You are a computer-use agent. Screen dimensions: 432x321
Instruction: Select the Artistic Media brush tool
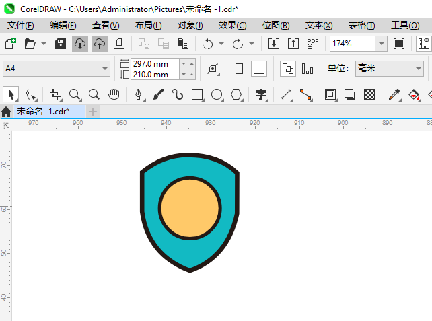click(158, 94)
